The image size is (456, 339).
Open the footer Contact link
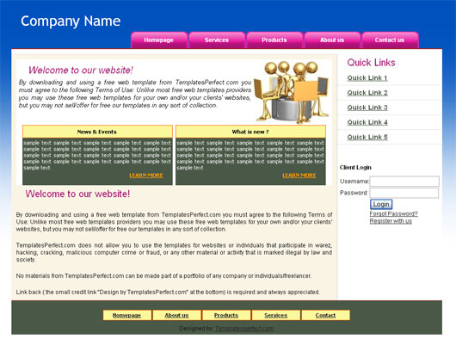click(325, 315)
